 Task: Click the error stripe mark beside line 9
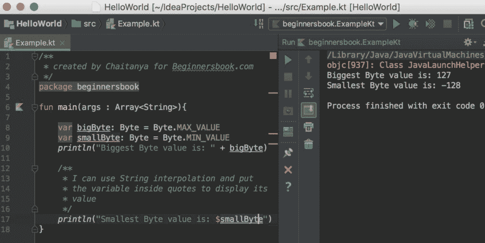click(x=273, y=134)
